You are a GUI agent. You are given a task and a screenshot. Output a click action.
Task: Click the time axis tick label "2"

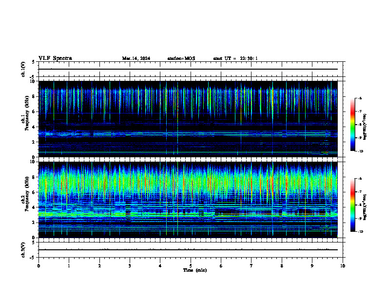pyautogui.click(x=99, y=266)
